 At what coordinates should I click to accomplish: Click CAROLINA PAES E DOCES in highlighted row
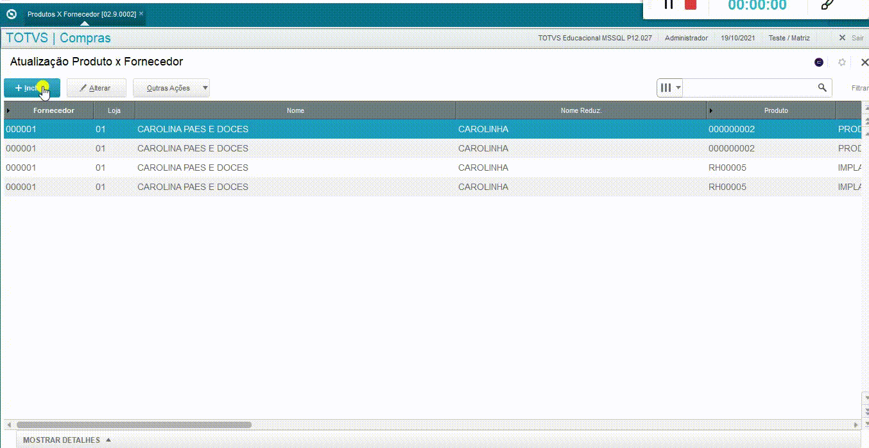(193, 129)
